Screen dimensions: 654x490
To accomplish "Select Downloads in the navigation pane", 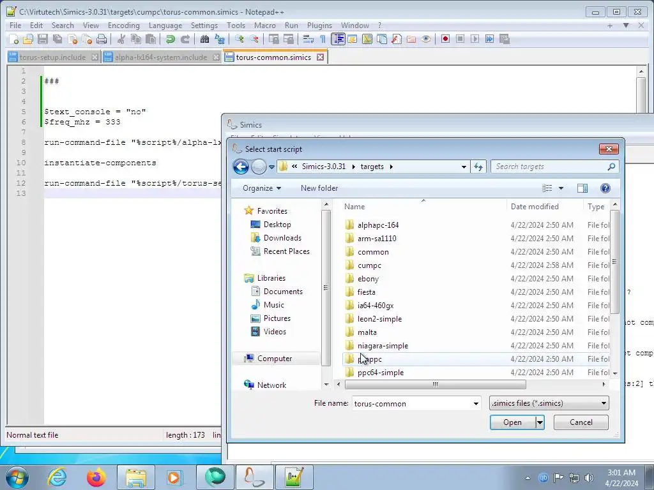I will pyautogui.click(x=282, y=238).
